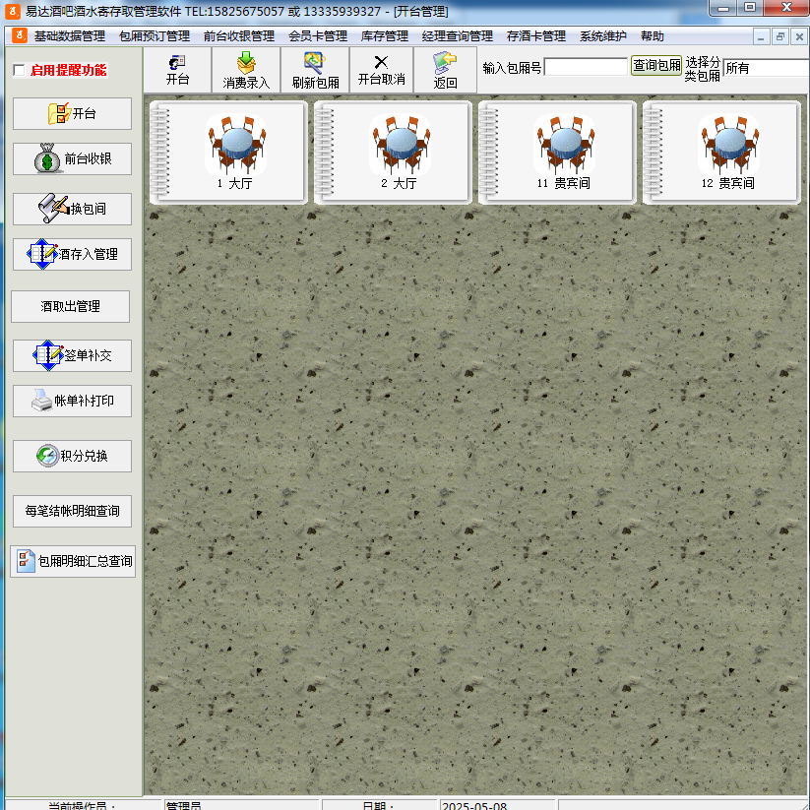This screenshot has height=810, width=810.
Task: Select table 2 大厅 card
Action: pos(393,153)
